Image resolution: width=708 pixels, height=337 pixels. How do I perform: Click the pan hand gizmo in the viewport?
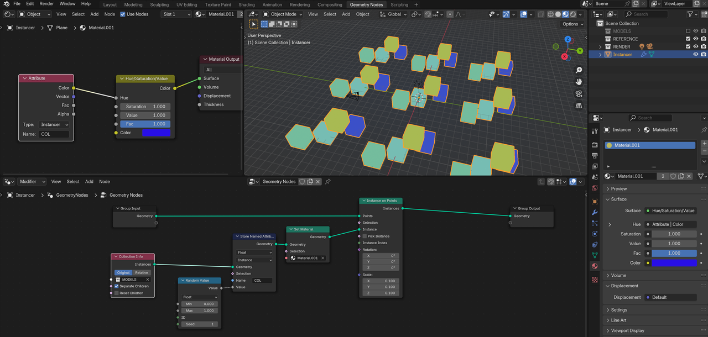(579, 82)
